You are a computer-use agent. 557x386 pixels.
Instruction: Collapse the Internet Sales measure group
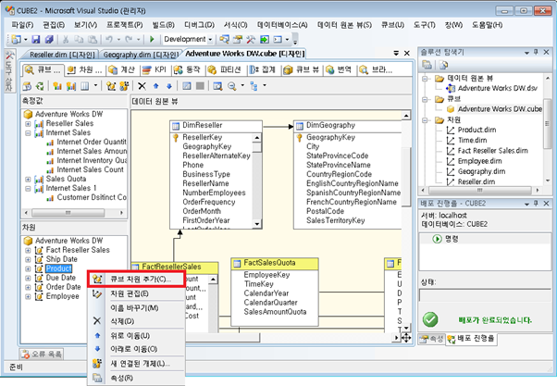(x=28, y=133)
